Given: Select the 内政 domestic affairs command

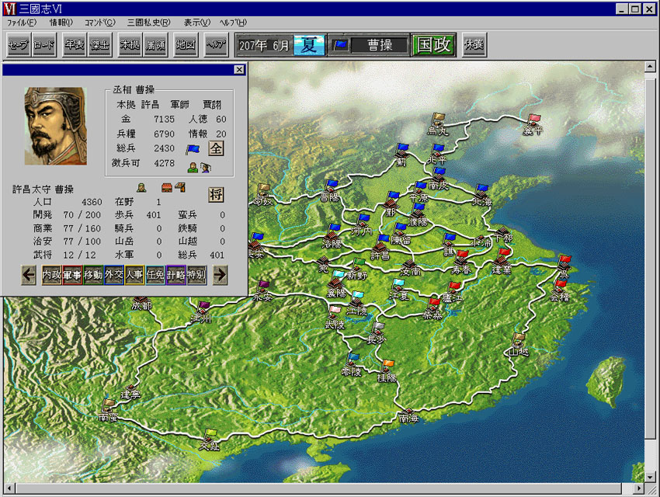Looking at the screenshot, I should click(x=51, y=274).
